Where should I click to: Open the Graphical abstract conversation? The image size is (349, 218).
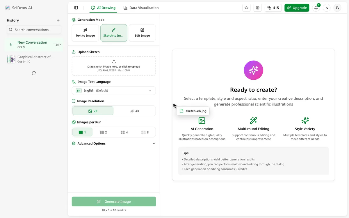click(x=34, y=59)
